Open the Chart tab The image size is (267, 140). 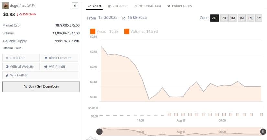point(95,6)
